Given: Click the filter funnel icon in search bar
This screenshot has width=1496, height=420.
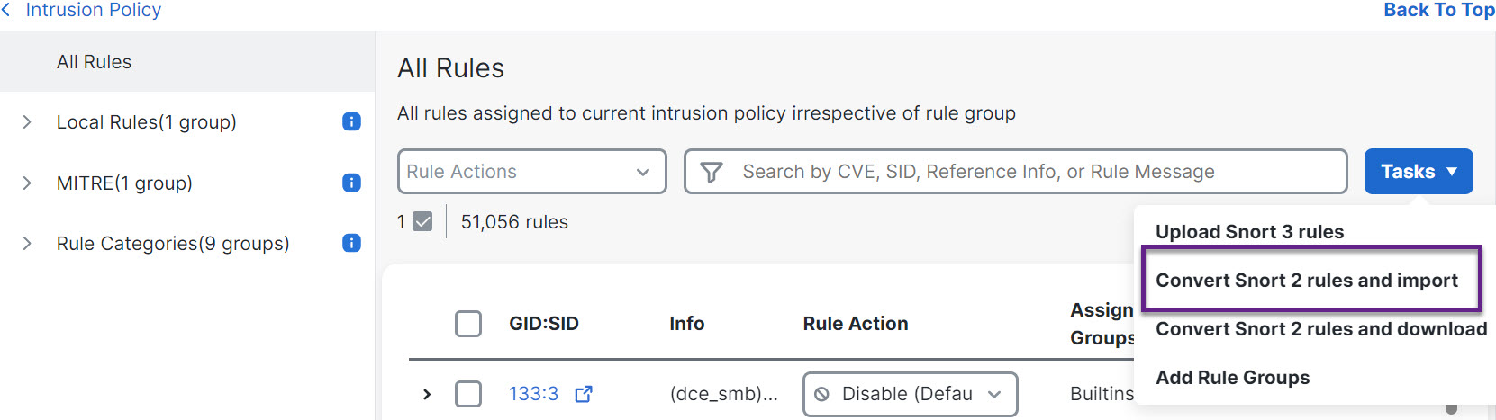Looking at the screenshot, I should [712, 172].
